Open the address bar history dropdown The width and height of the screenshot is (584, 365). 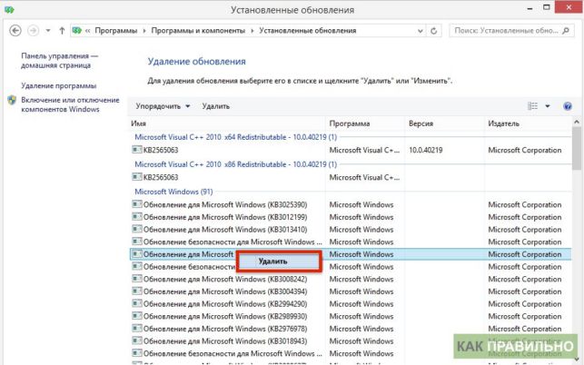pyautogui.click(x=421, y=31)
